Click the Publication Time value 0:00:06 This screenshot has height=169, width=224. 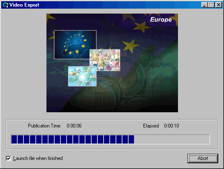coord(74,126)
